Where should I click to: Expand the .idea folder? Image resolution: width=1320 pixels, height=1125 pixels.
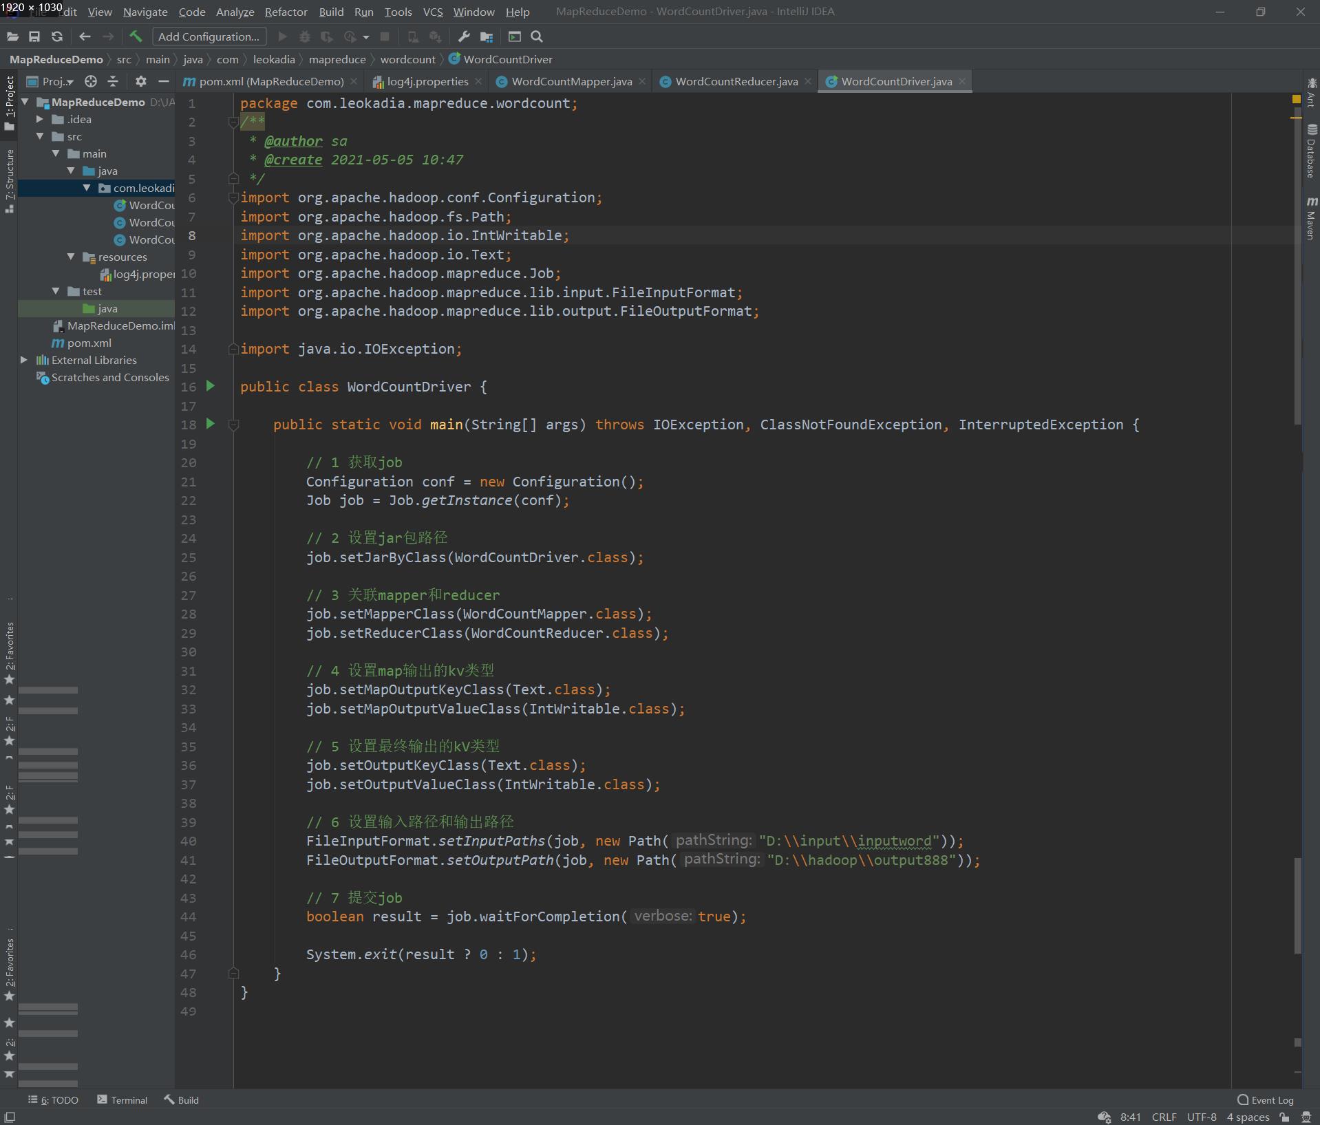(x=41, y=119)
